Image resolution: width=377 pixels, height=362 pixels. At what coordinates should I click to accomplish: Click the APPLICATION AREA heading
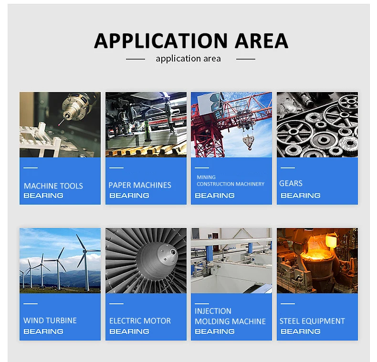[191, 41]
